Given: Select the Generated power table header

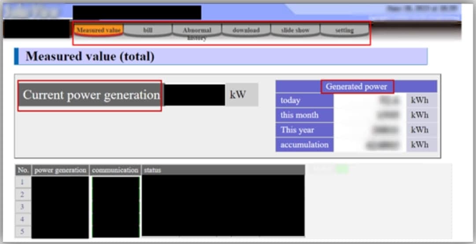Looking at the screenshot, I should coord(356,87).
